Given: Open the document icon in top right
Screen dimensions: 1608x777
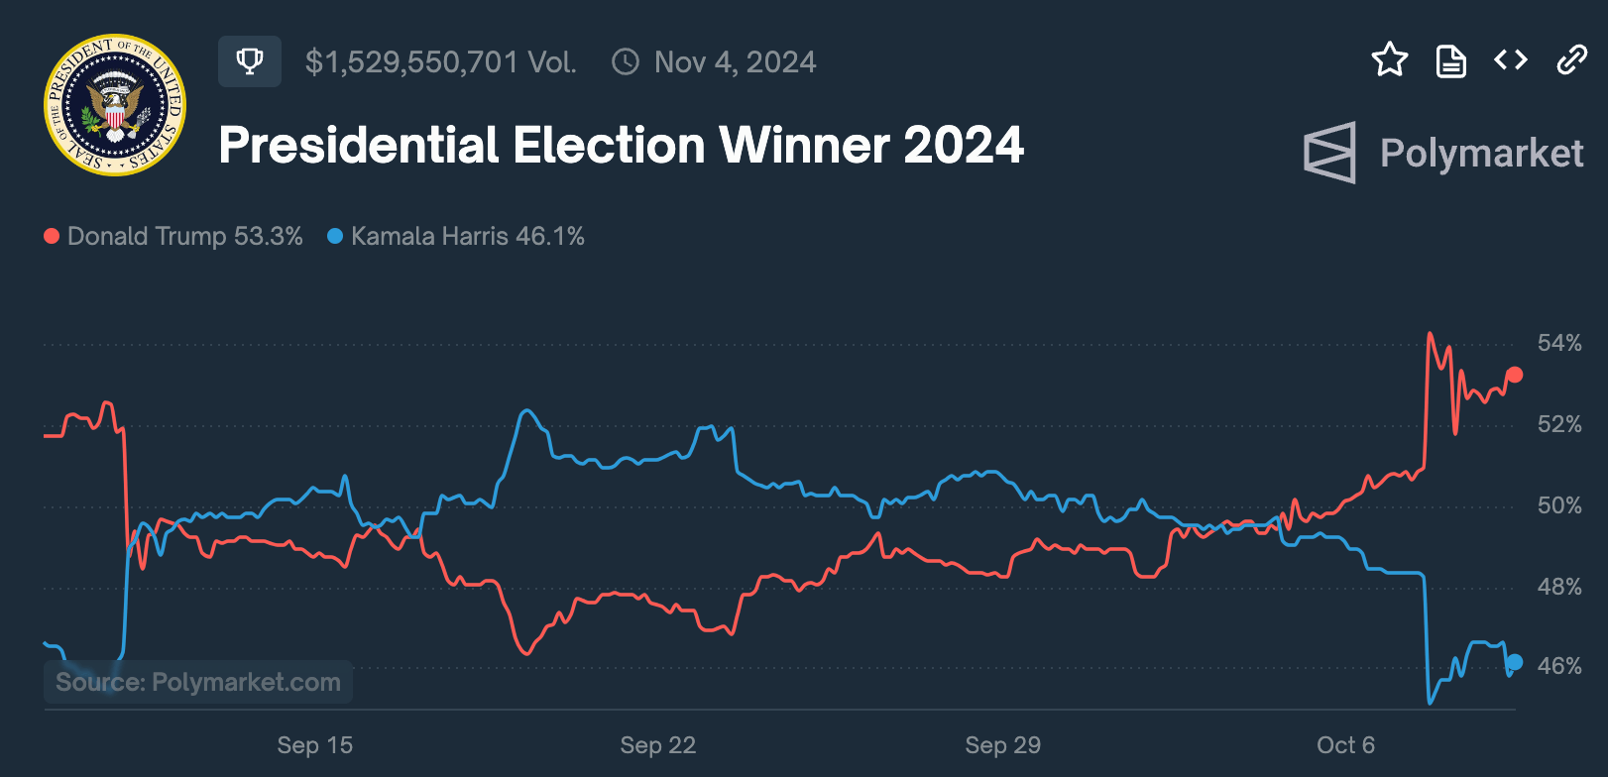Looking at the screenshot, I should click(x=1451, y=61).
